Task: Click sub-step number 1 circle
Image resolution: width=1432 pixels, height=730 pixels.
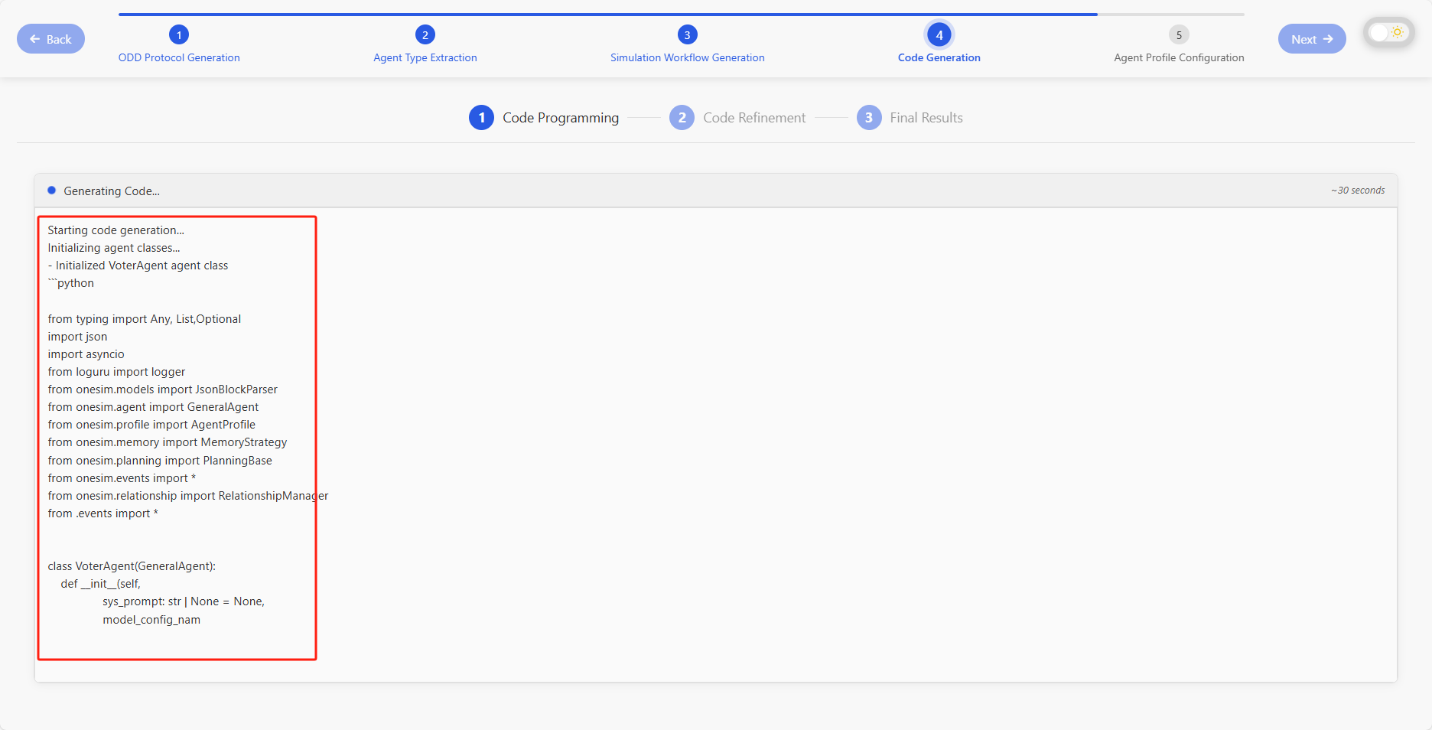Action: (x=481, y=118)
